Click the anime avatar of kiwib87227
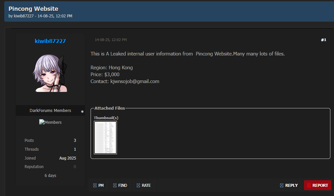Viewport: 334px width, 196px height. pyautogui.click(x=50, y=73)
